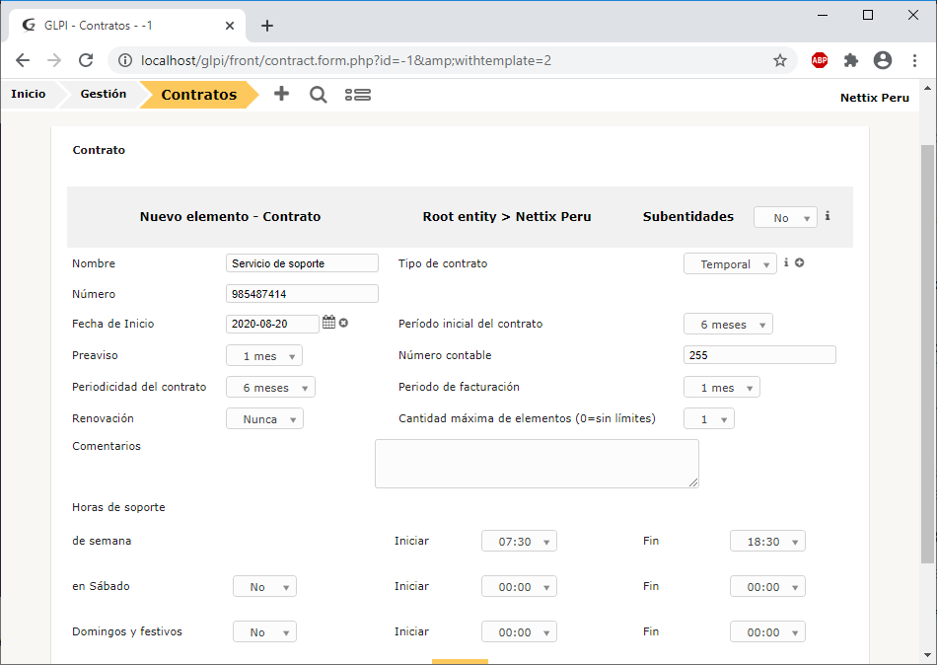Click the info icon next to Tipo de contrato
Screen dimensions: 937x665
pyautogui.click(x=786, y=262)
